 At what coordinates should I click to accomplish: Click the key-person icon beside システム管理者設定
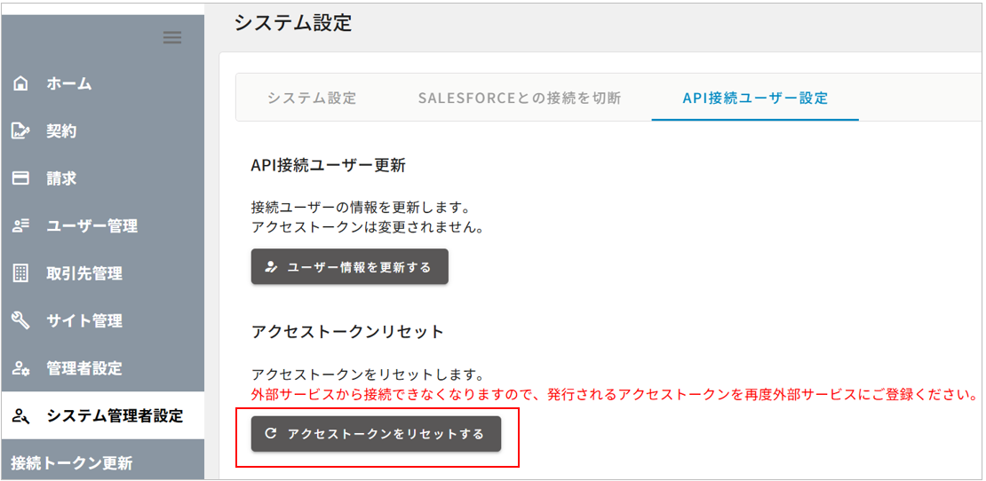tap(21, 415)
